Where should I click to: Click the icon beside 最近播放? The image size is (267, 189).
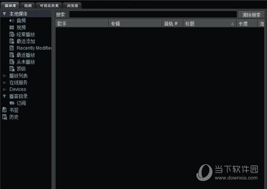[x=12, y=55]
